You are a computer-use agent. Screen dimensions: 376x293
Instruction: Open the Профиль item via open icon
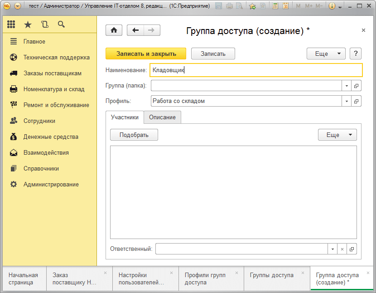pyautogui.click(x=357, y=101)
